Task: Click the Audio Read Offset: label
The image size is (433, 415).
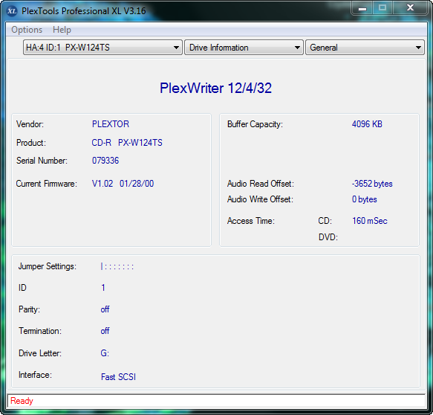Action: coord(261,184)
